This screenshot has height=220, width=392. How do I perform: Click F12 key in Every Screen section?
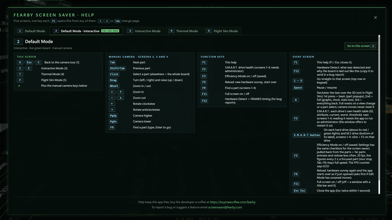click(x=296, y=71)
